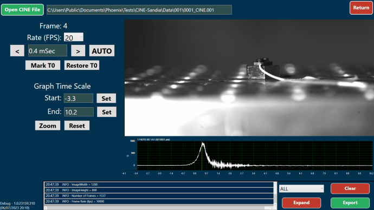The height and width of the screenshot is (210, 374).
Task: Click the Zoom graph button
Action: coord(48,126)
